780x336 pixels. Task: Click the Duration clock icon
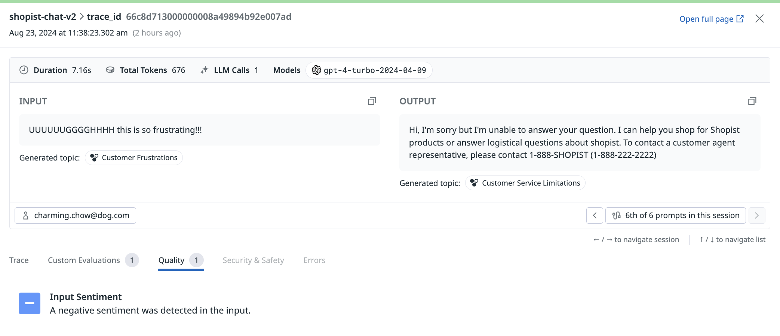click(24, 70)
